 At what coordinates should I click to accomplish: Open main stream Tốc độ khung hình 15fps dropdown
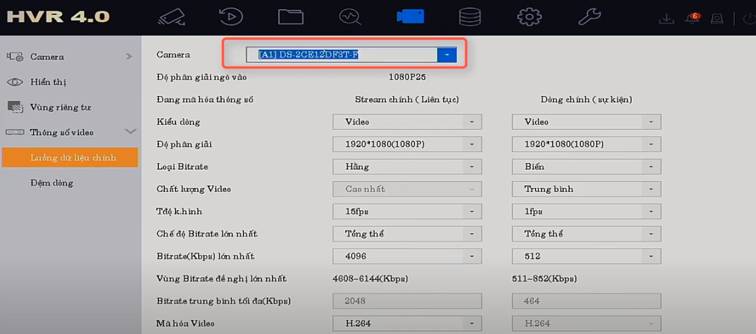[x=407, y=211]
